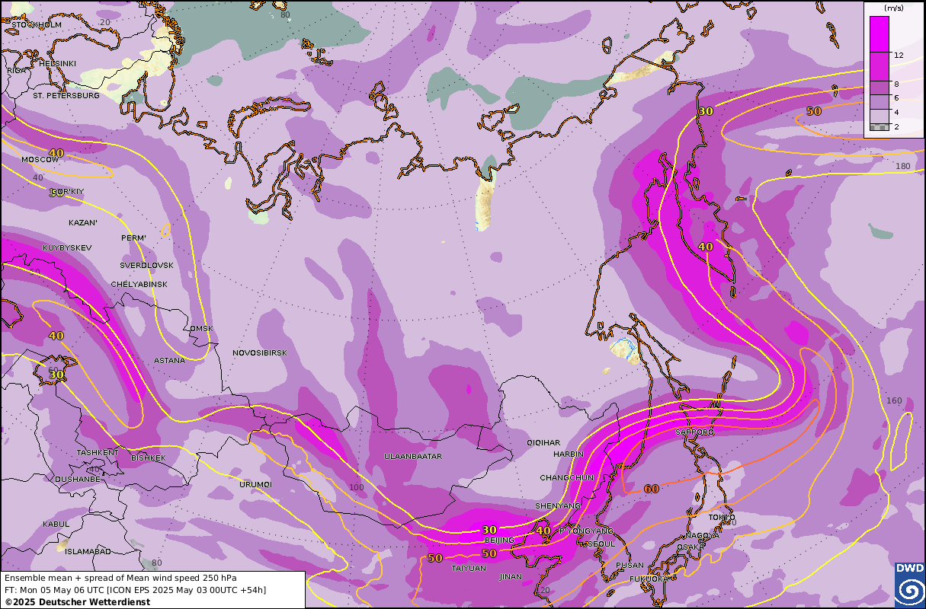926x609 pixels.
Task: Select the SAPPORO city label
Action: click(x=695, y=432)
